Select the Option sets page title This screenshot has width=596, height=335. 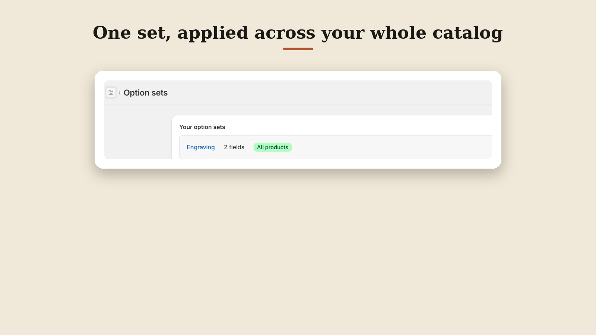(146, 93)
